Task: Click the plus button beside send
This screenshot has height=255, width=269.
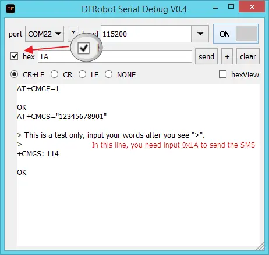Action: [227, 56]
